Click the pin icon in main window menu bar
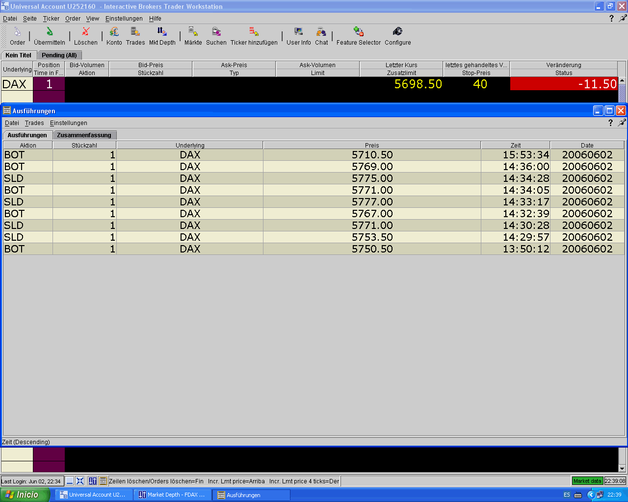 coord(623,18)
